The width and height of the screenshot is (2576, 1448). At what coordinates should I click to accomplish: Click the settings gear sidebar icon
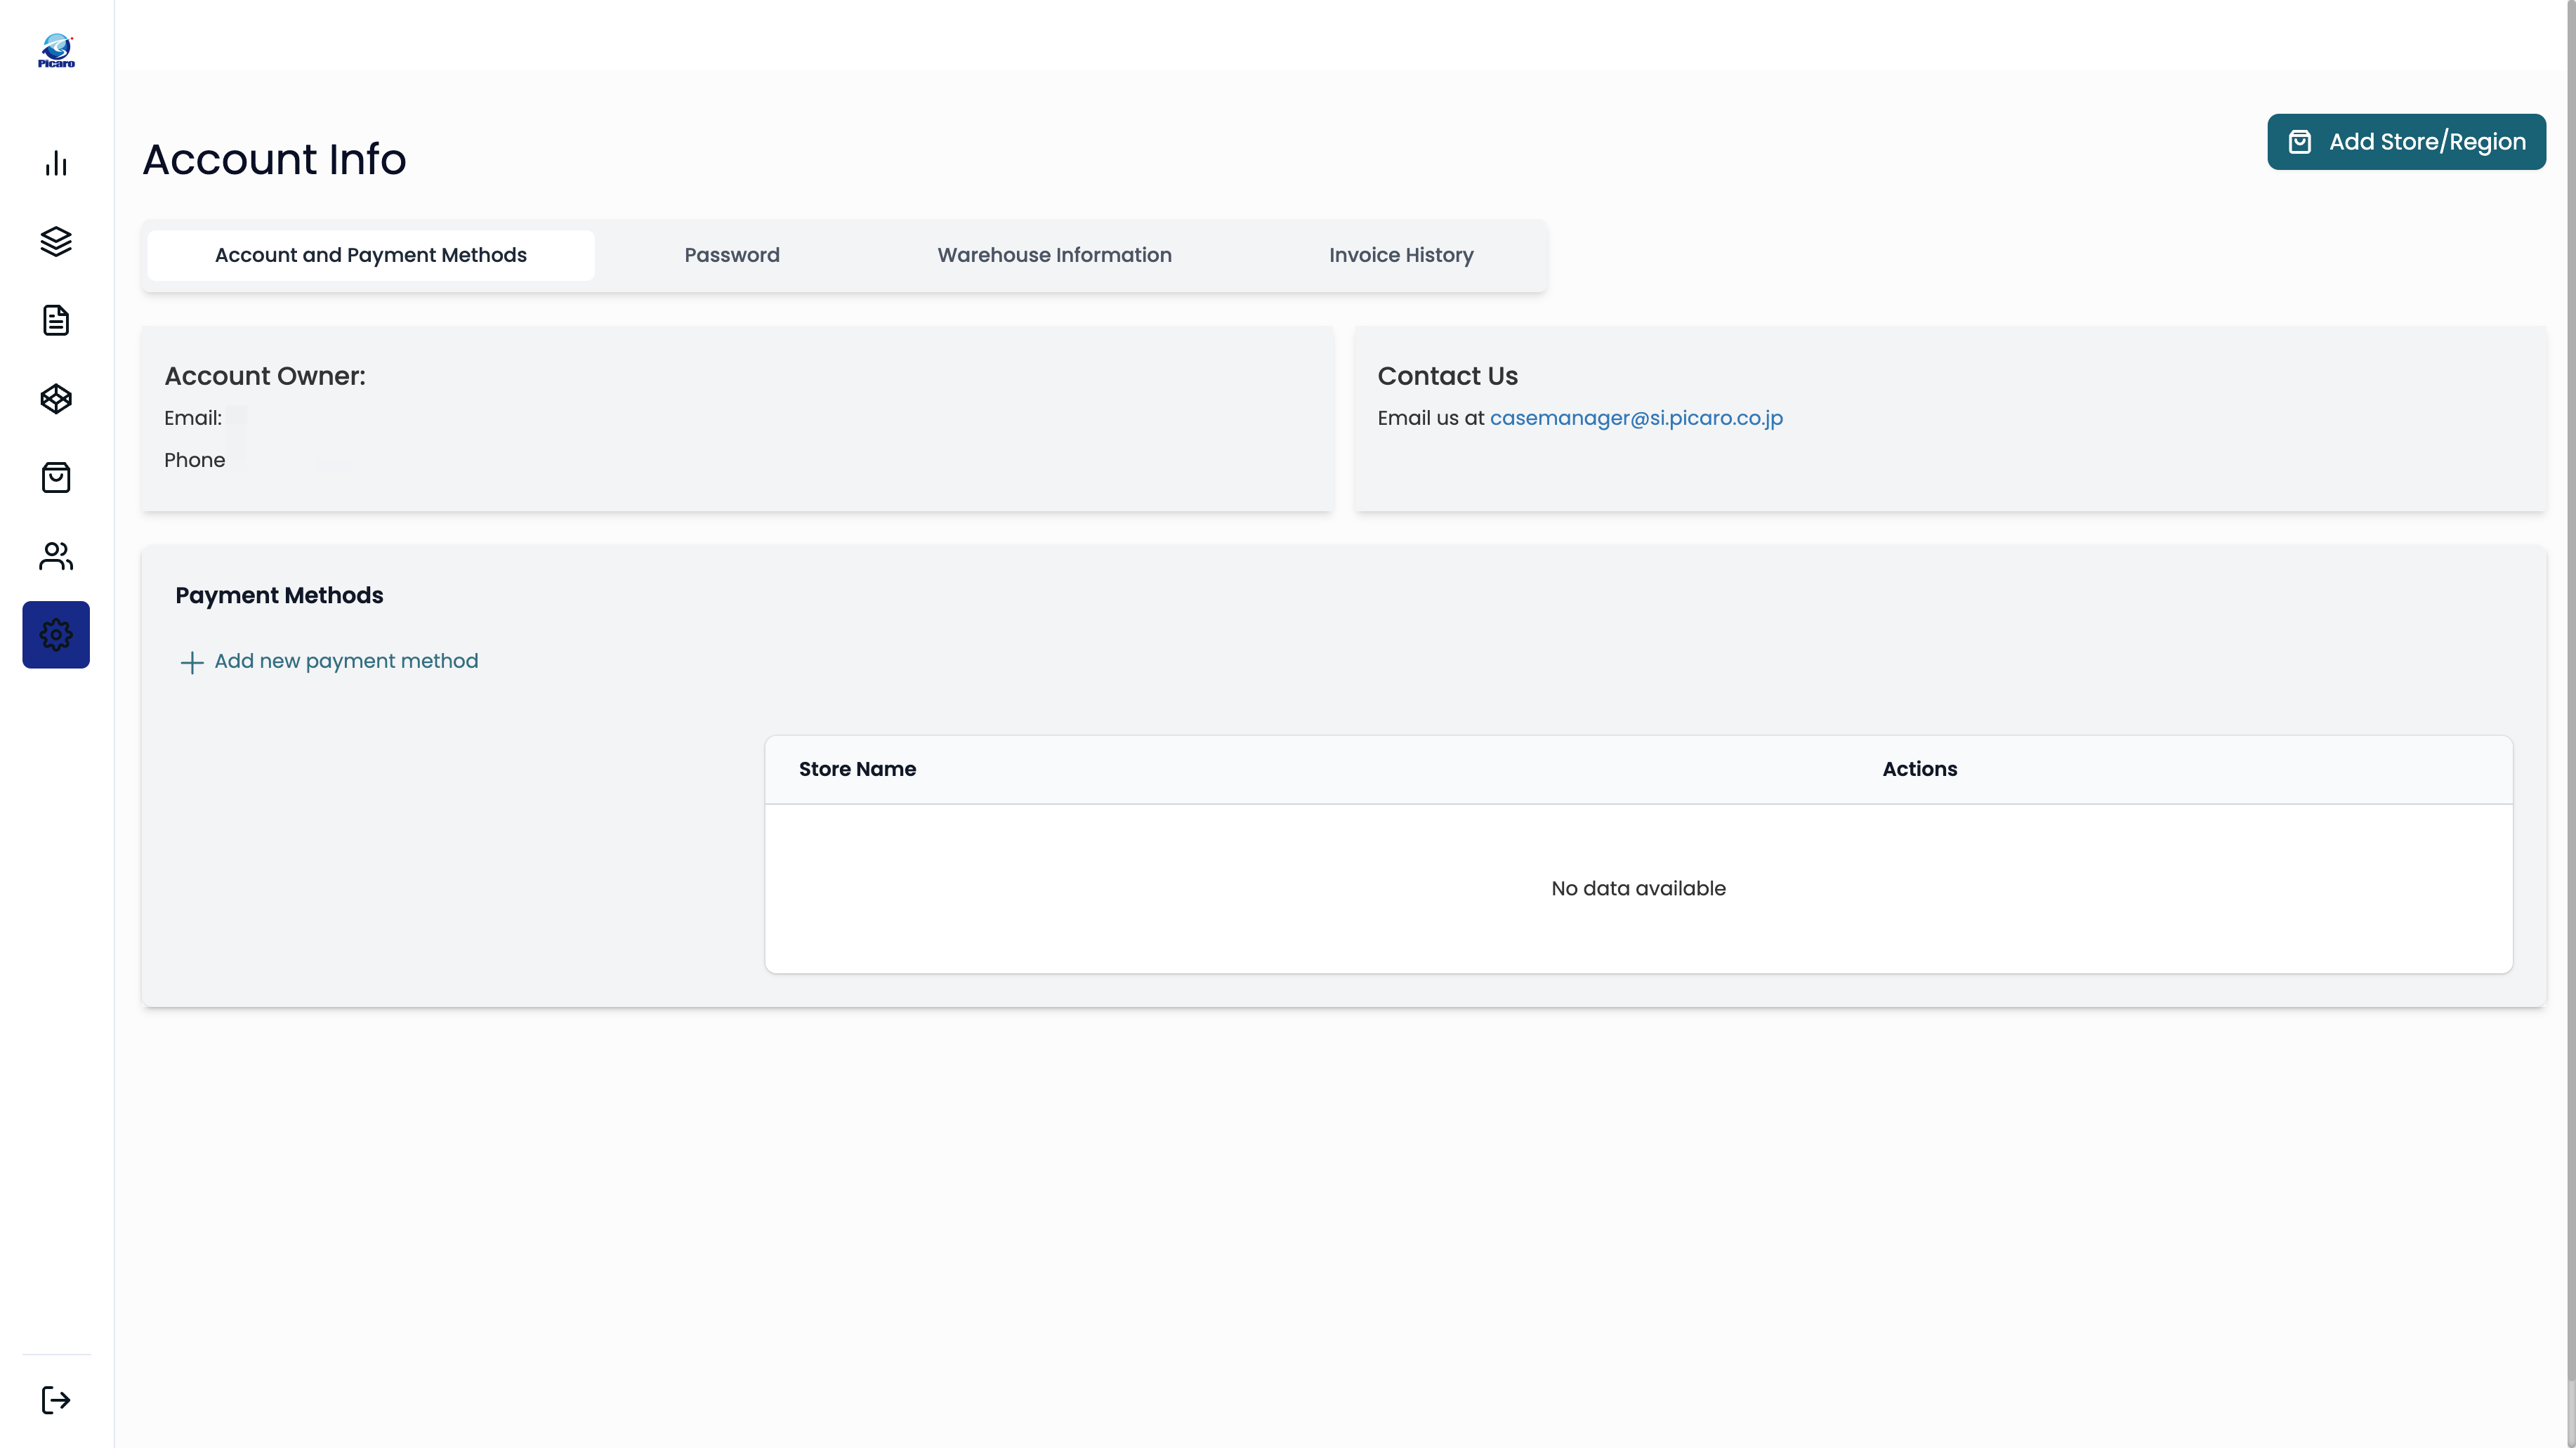pos(56,634)
